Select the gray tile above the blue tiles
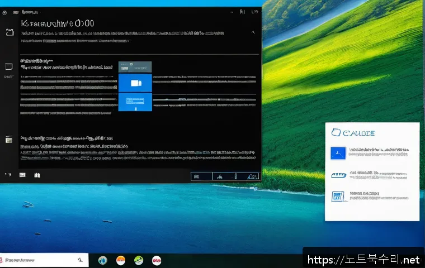The width and height of the screenshot is (425, 268). click(x=135, y=67)
